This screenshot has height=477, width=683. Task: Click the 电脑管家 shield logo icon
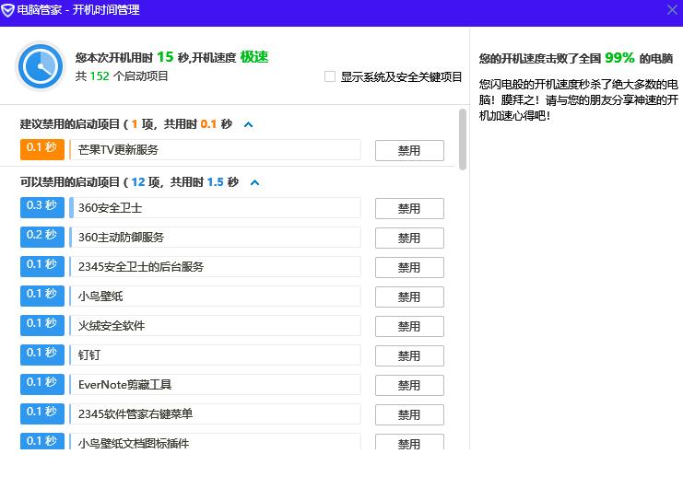tap(7, 10)
